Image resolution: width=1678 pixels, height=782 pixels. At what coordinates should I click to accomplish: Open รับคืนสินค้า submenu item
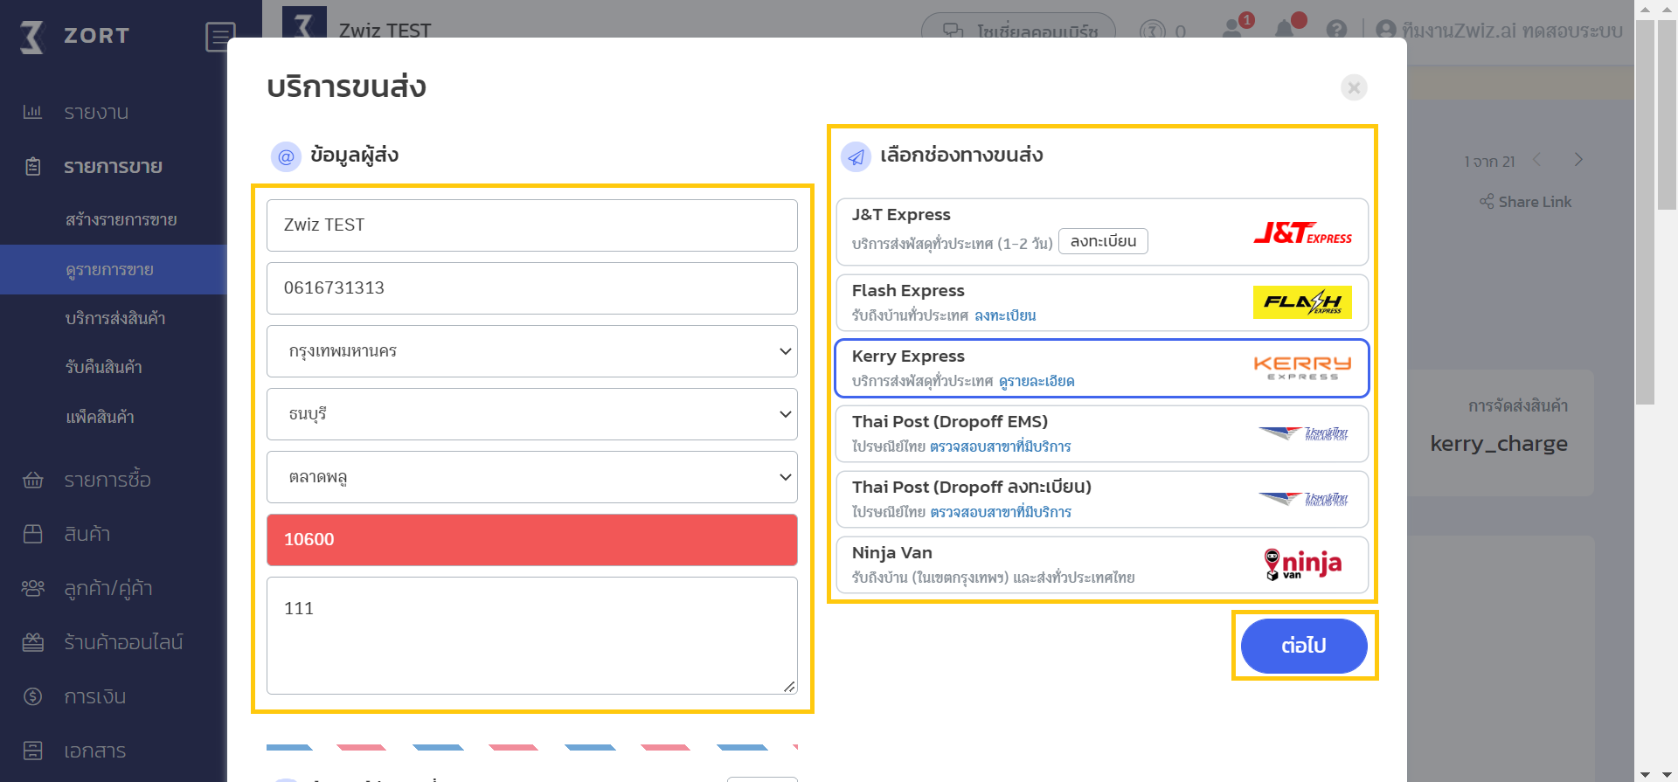click(104, 368)
